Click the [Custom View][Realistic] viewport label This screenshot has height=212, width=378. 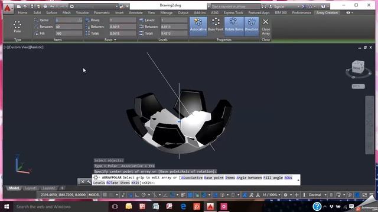point(24,47)
